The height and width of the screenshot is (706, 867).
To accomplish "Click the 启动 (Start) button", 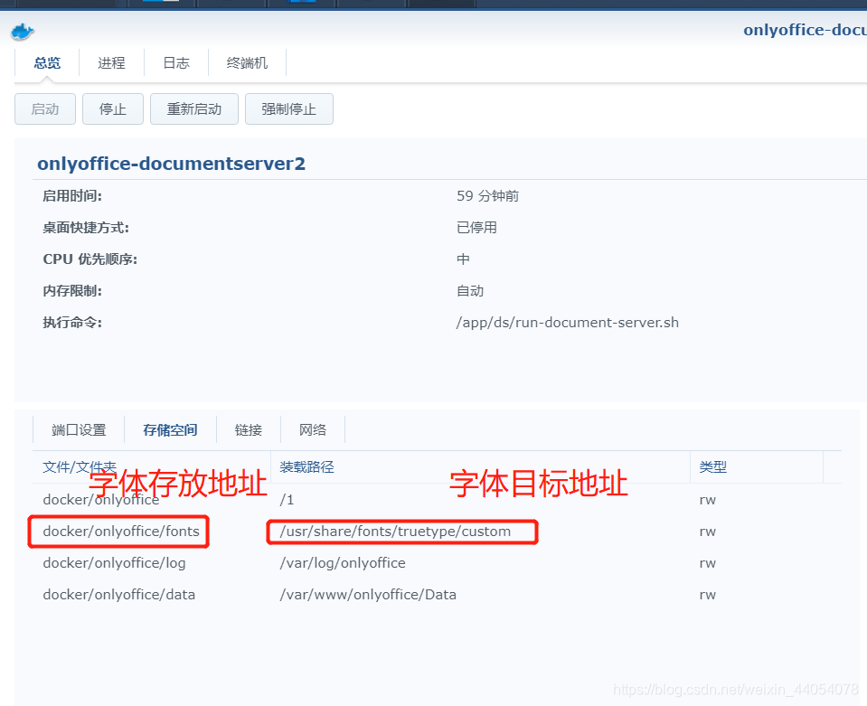I will click(44, 108).
